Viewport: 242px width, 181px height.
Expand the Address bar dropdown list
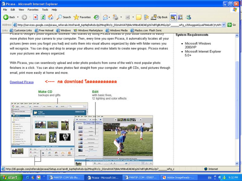224,25
